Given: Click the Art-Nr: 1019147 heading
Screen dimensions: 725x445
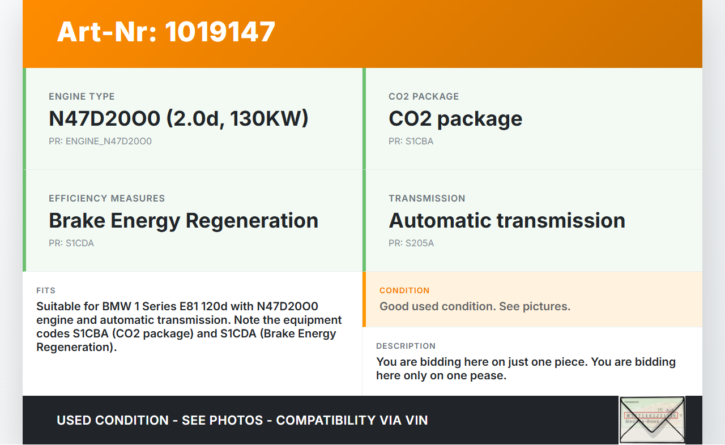Looking at the screenshot, I should point(166,32).
